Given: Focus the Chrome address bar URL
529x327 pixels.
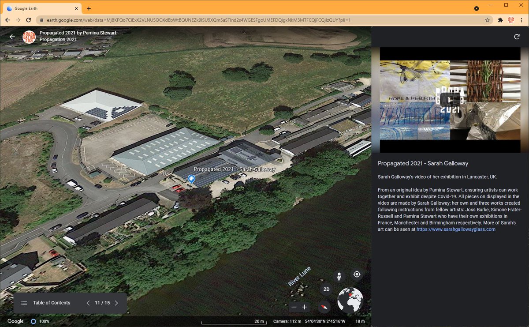Looking at the screenshot, I should tap(199, 20).
